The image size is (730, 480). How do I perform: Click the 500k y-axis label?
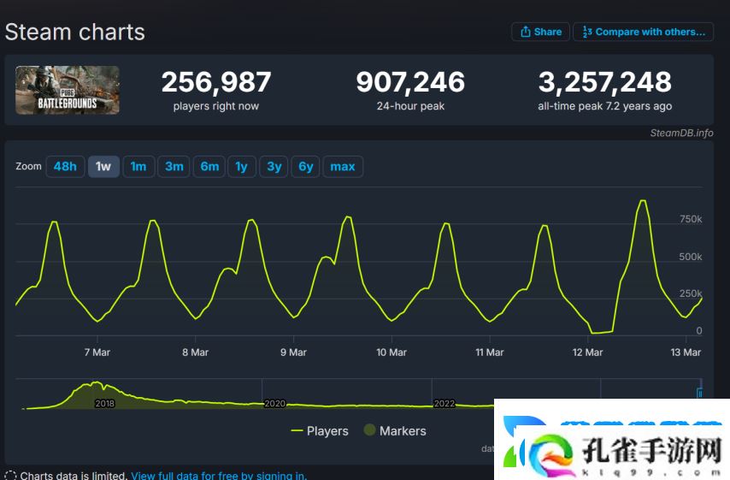point(691,257)
